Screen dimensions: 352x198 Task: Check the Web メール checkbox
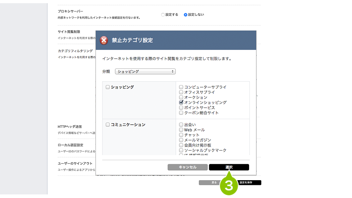click(x=181, y=130)
